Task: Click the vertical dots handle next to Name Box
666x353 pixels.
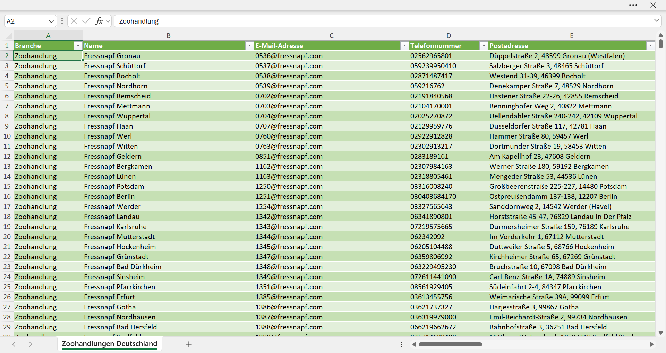Action: coord(62,21)
